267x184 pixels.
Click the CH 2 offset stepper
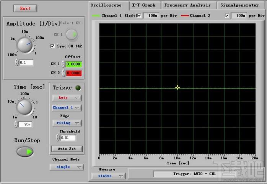[x=63, y=73]
